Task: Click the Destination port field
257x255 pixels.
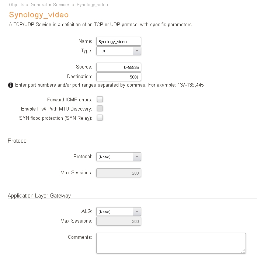Action: [x=119, y=77]
